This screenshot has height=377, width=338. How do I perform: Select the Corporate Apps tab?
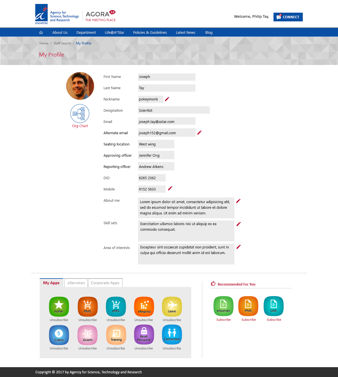(x=105, y=283)
